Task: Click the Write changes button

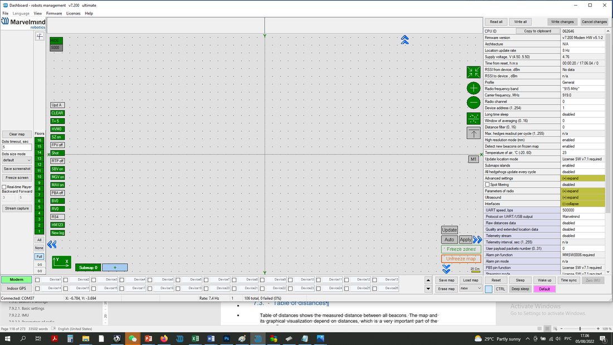Action: (562, 22)
